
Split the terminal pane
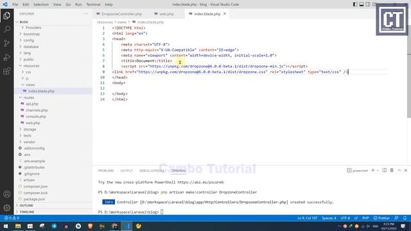click(x=385, y=171)
